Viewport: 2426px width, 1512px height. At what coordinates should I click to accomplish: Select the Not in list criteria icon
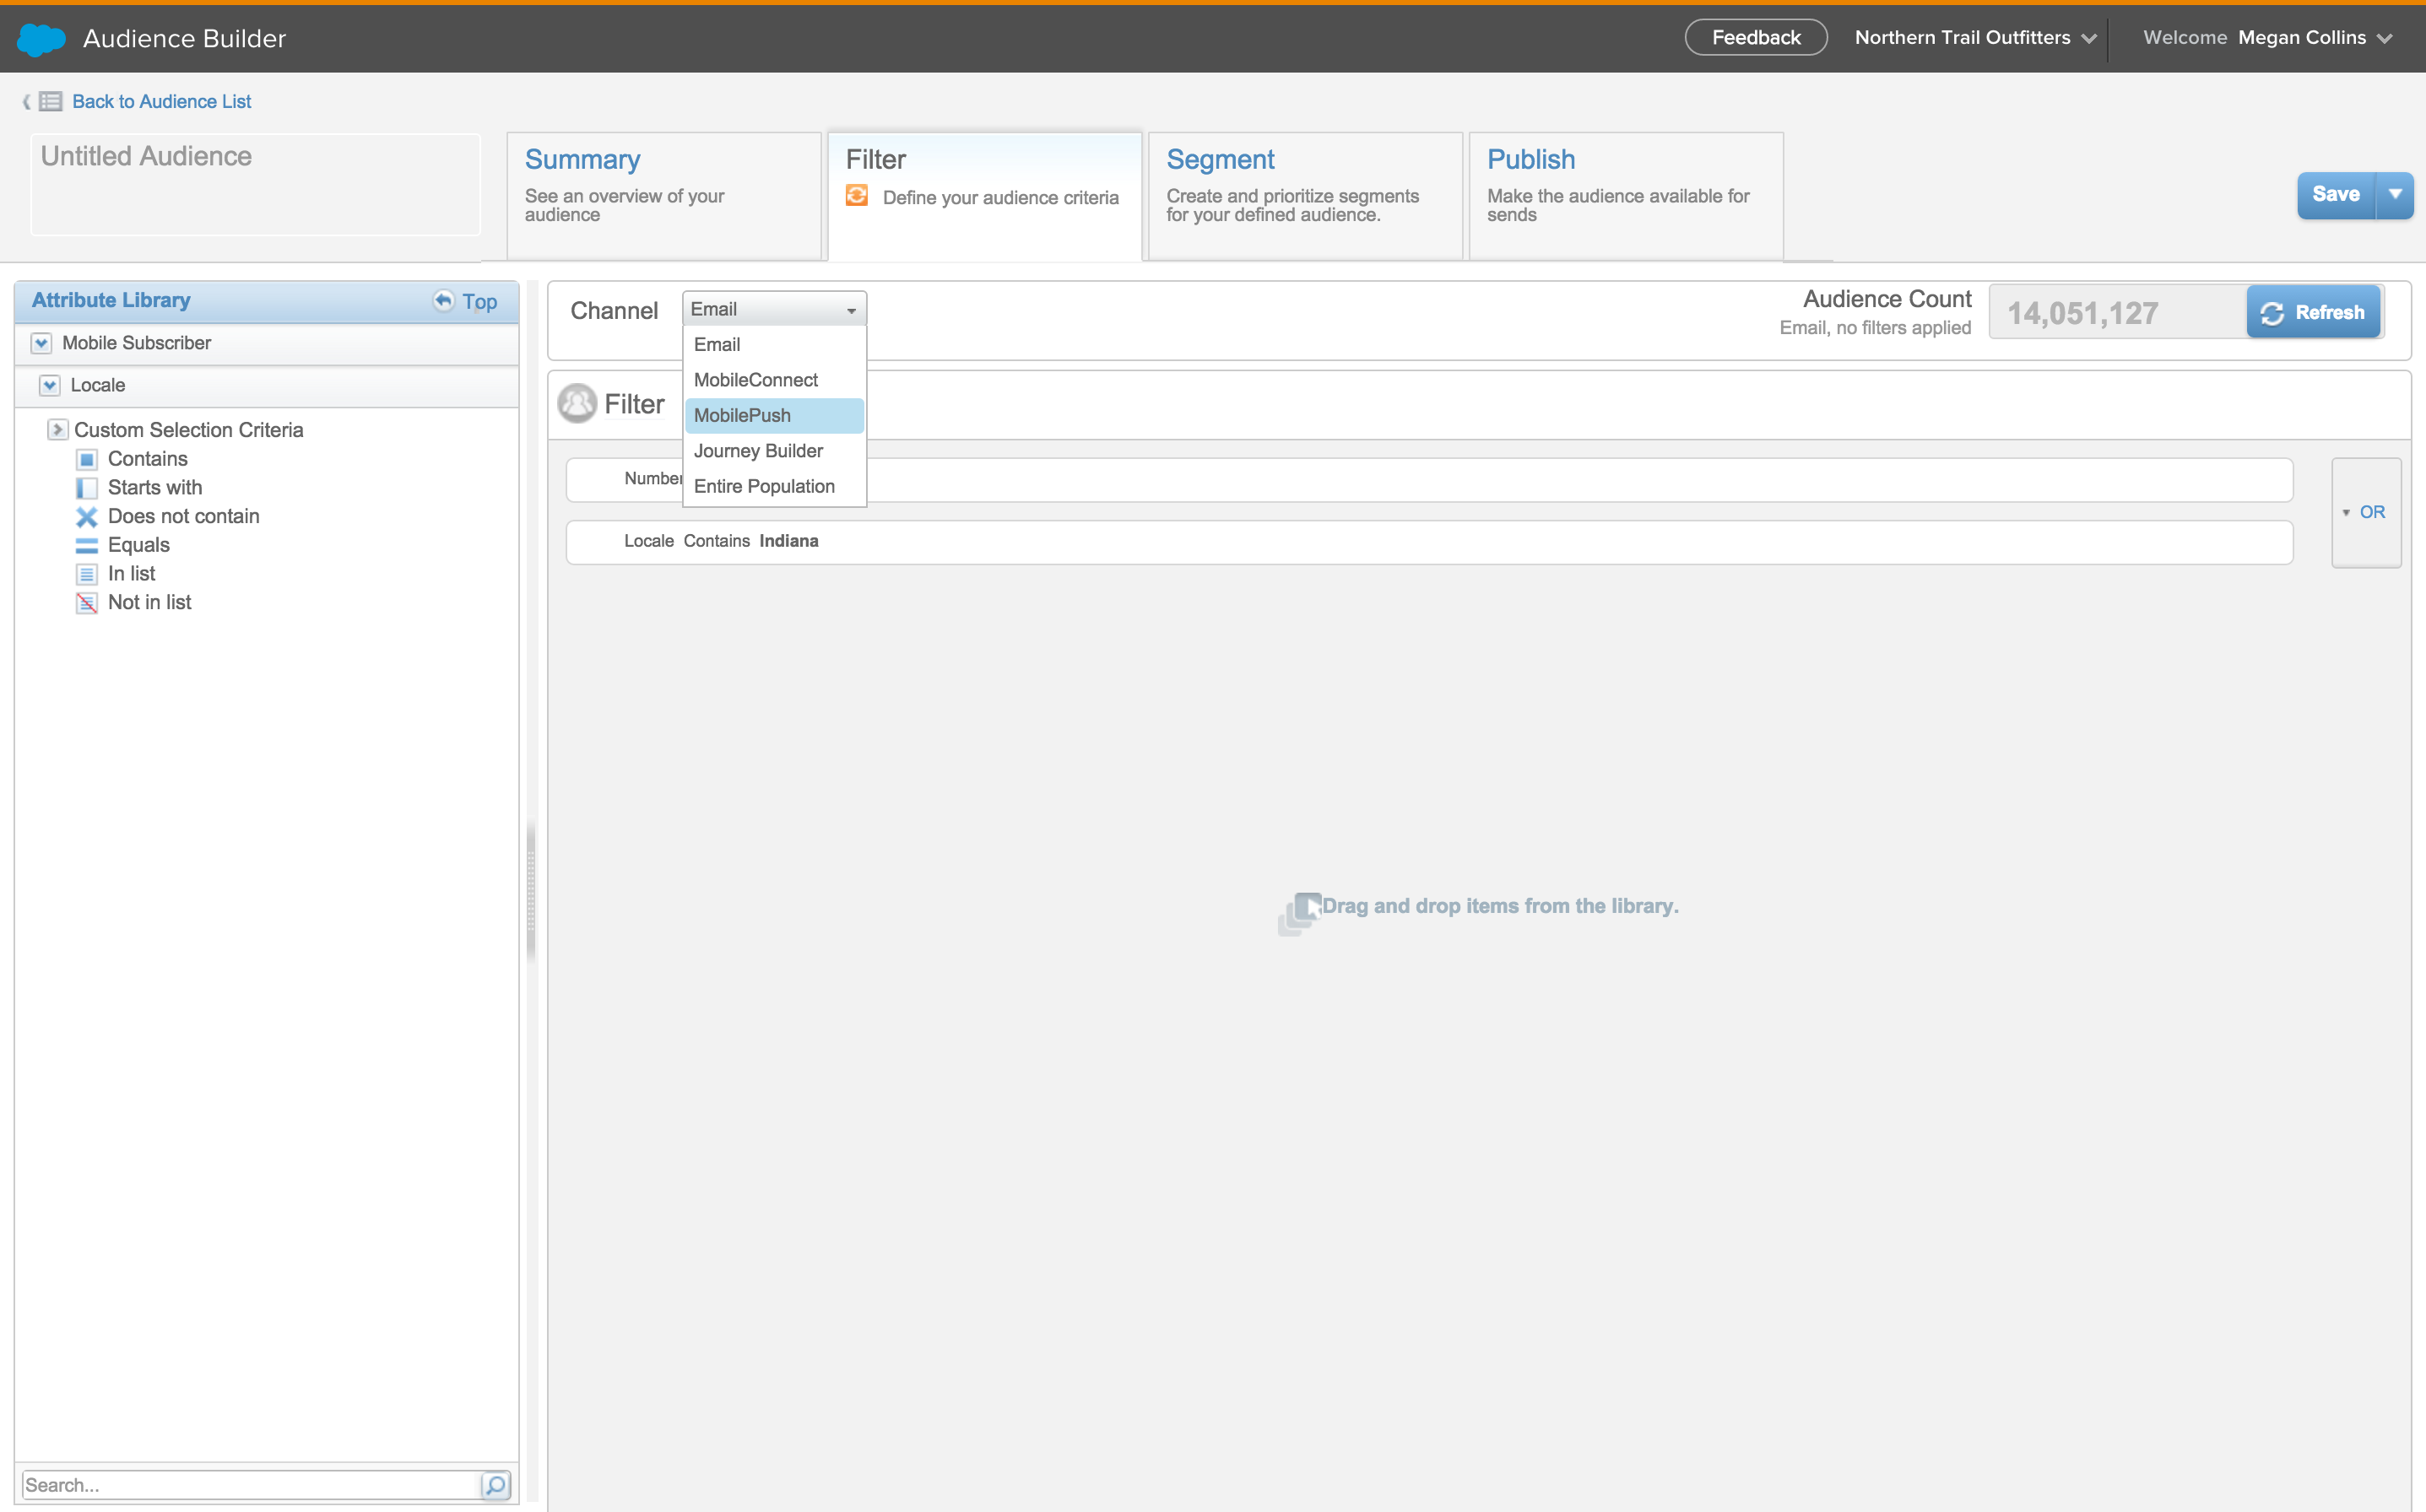coord(88,602)
